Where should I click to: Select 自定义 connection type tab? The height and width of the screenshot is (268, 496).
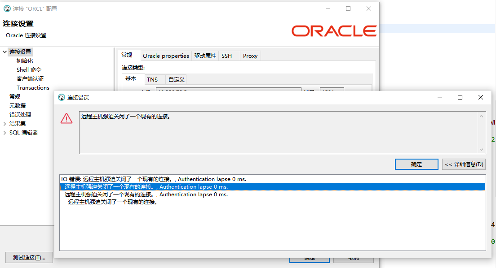click(176, 79)
